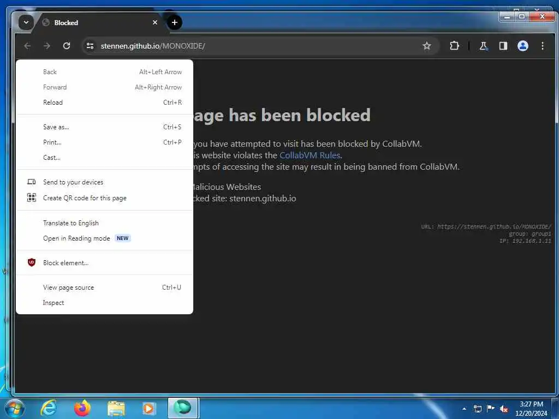
Task: Open the Chrome Labs flask icon
Action: click(x=483, y=46)
